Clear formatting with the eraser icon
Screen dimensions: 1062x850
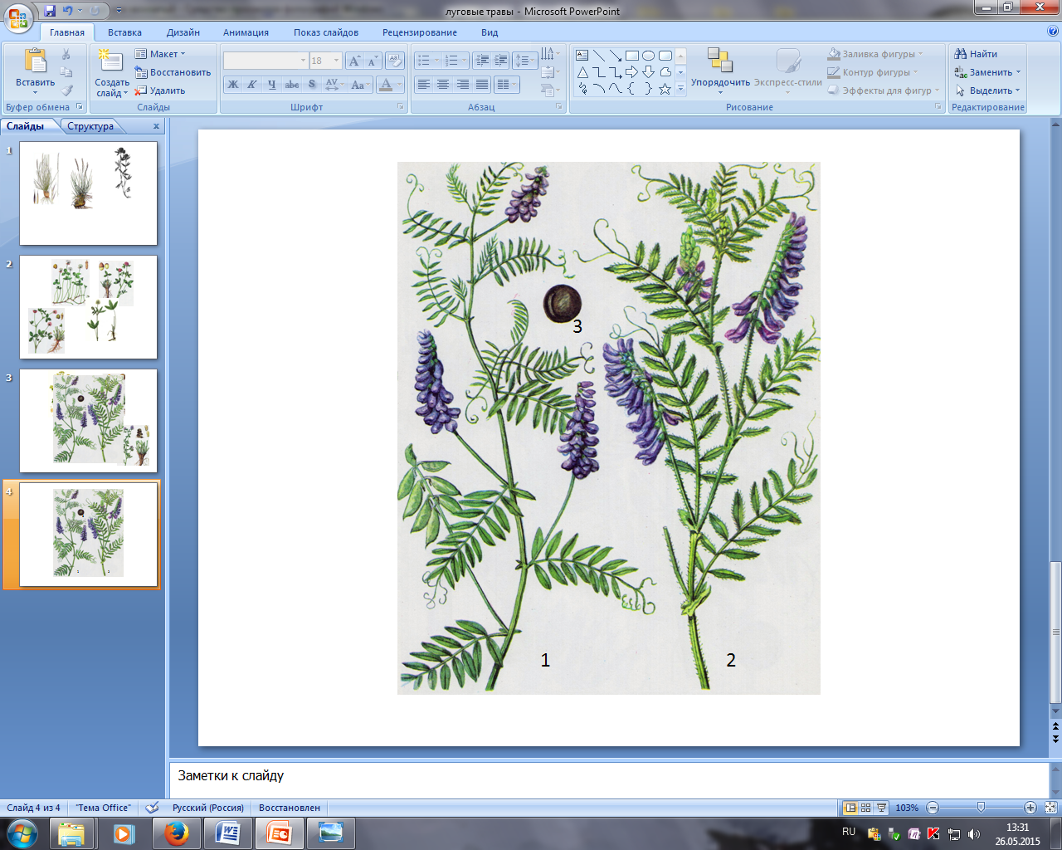(x=395, y=61)
